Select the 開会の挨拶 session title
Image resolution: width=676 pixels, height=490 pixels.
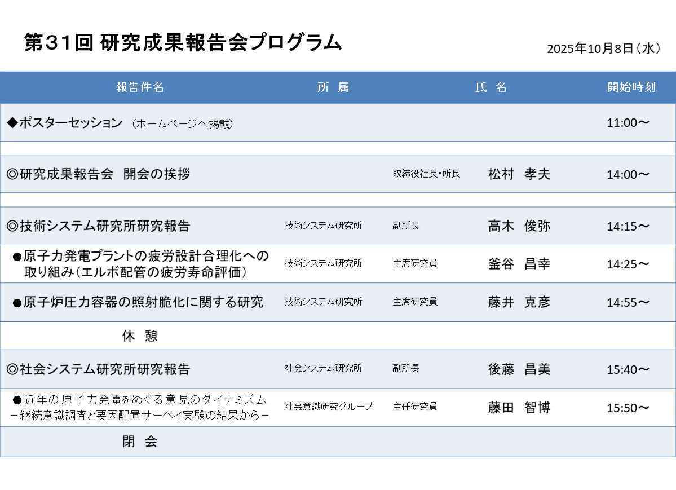tap(98, 174)
